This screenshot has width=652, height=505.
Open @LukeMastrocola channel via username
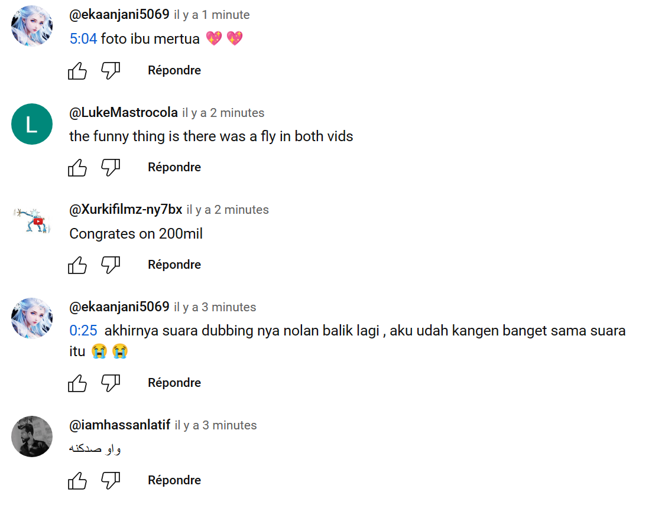coord(124,112)
